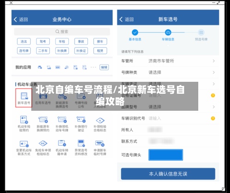This screenshot has width=230, height=193.
Task: Expand the 品牌型号 row chevron
Action: click(213, 107)
